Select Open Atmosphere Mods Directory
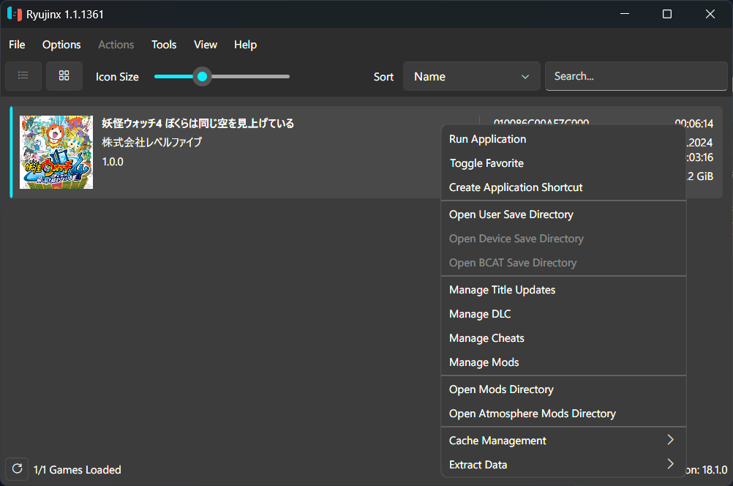 pyautogui.click(x=563, y=414)
